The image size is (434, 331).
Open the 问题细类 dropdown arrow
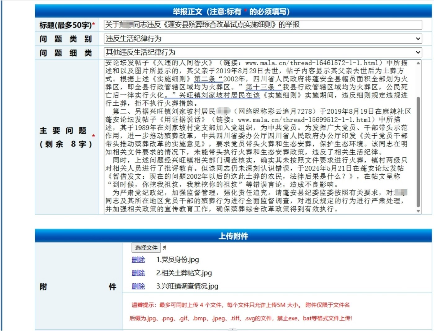coord(418,52)
